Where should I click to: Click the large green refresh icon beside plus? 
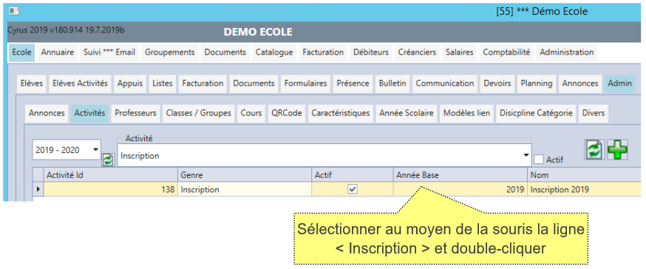point(594,149)
